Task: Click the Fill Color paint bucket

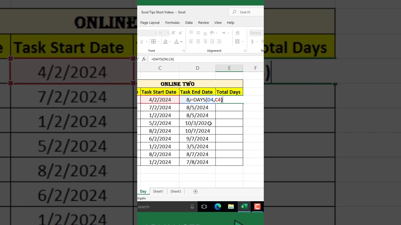Action: [x=166, y=41]
